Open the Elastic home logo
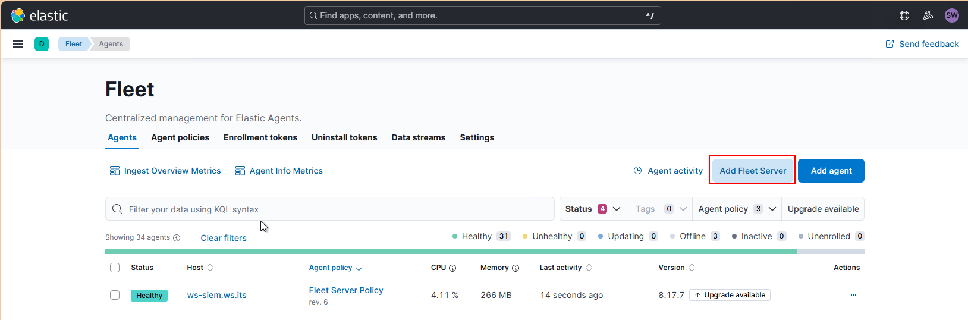 (39, 15)
